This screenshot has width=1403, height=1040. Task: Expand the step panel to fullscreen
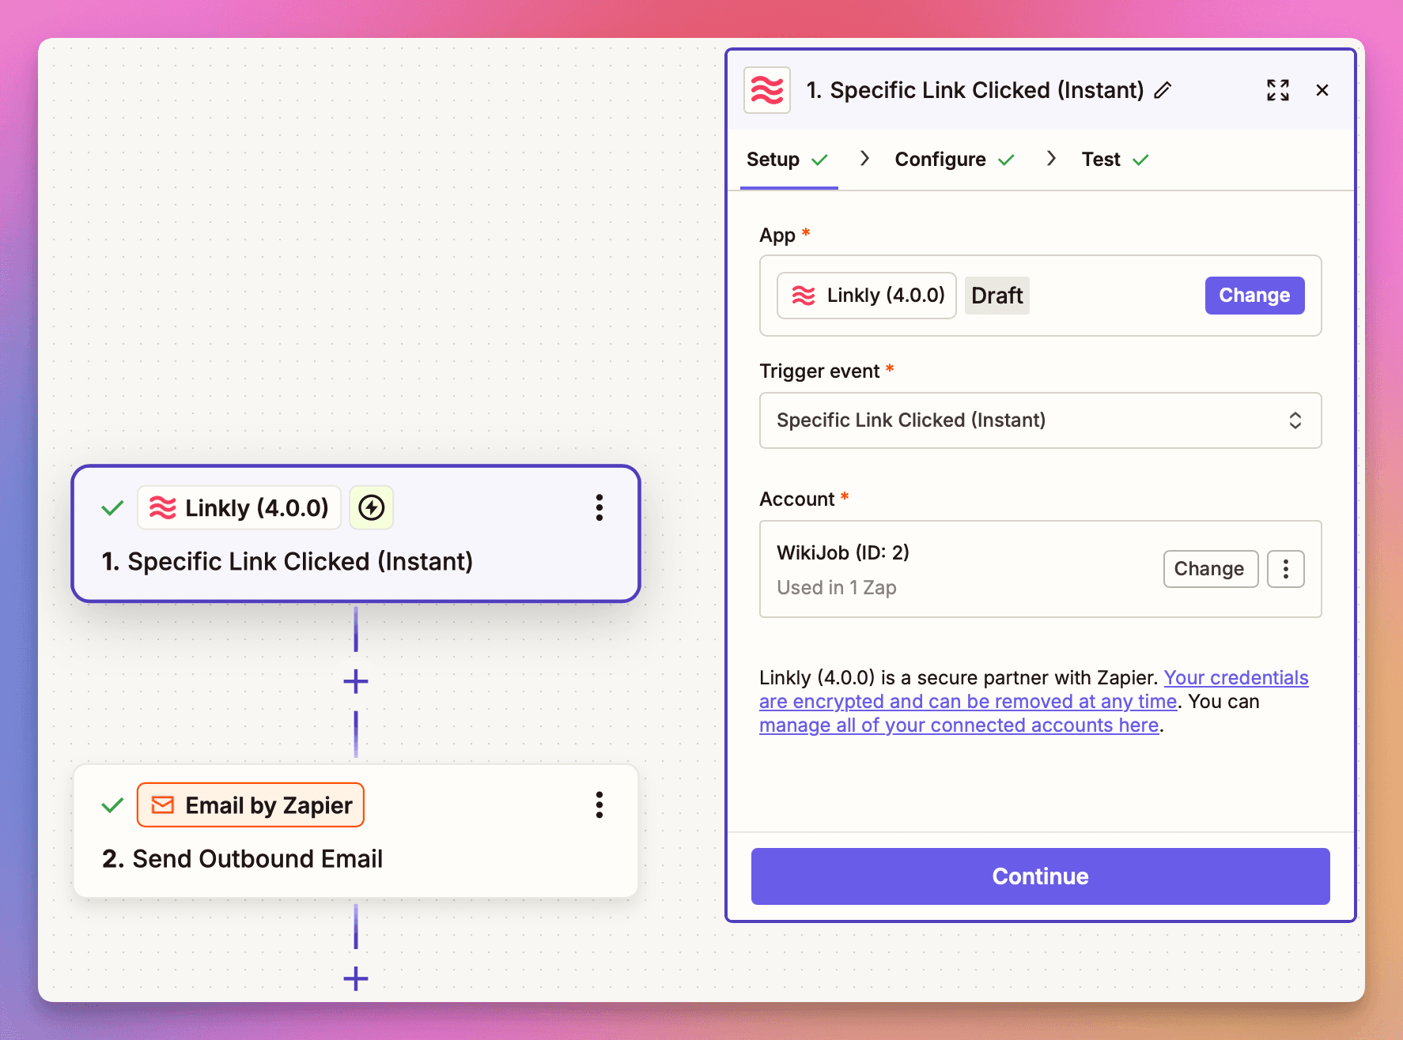(1278, 90)
